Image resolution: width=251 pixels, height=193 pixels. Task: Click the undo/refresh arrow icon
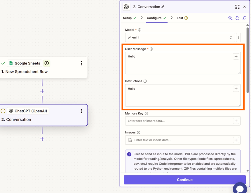tap(237, 18)
